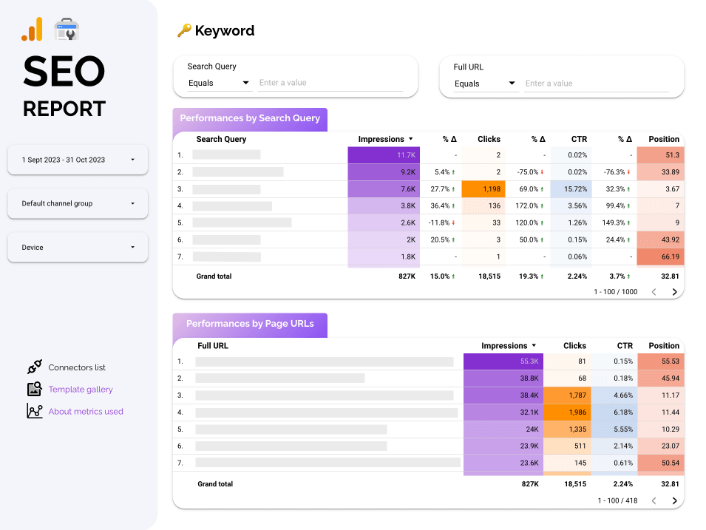Click the plug icon beside Connectors list

click(x=34, y=367)
